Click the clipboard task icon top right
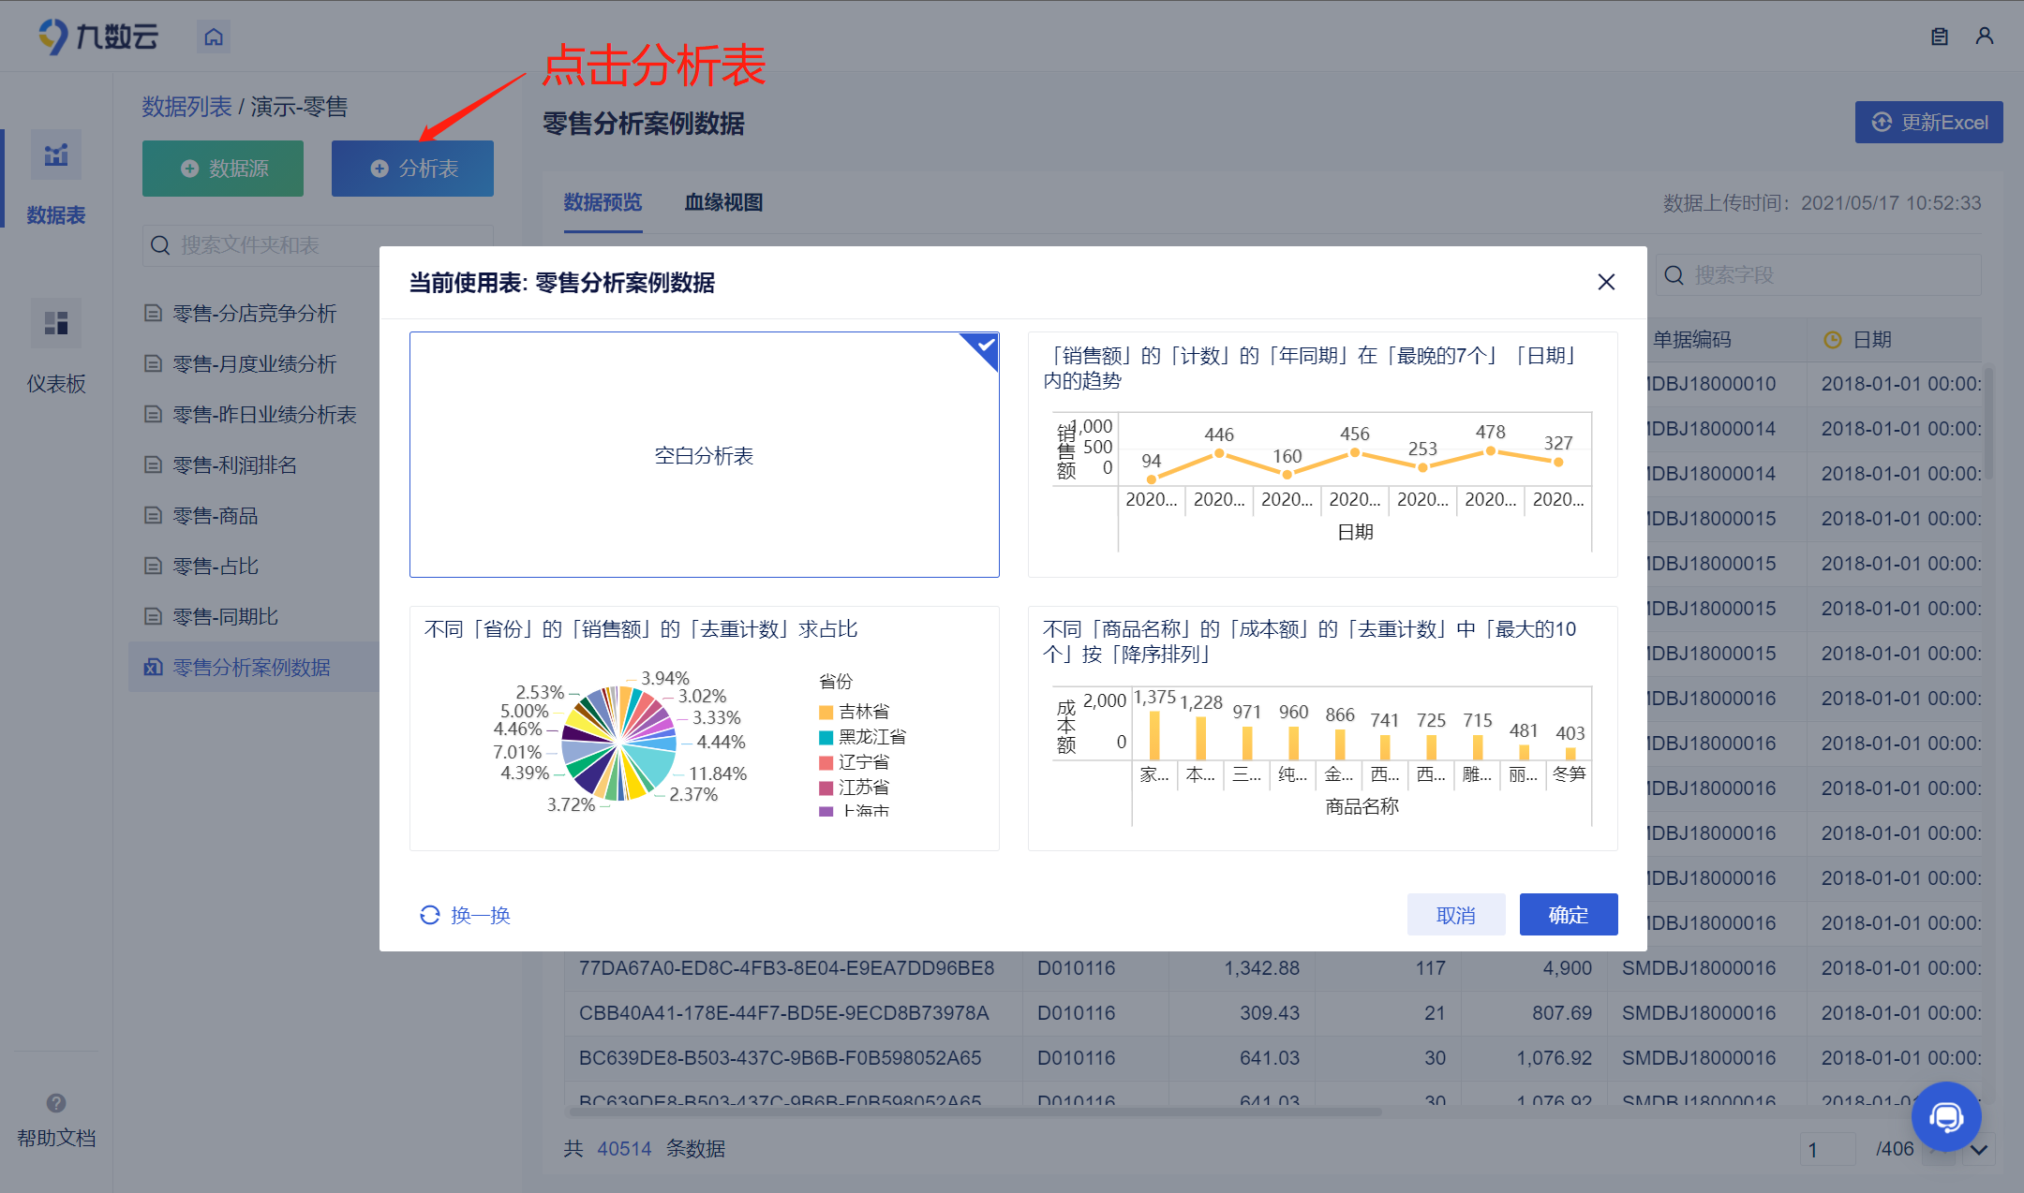The width and height of the screenshot is (2024, 1193). [x=1940, y=37]
